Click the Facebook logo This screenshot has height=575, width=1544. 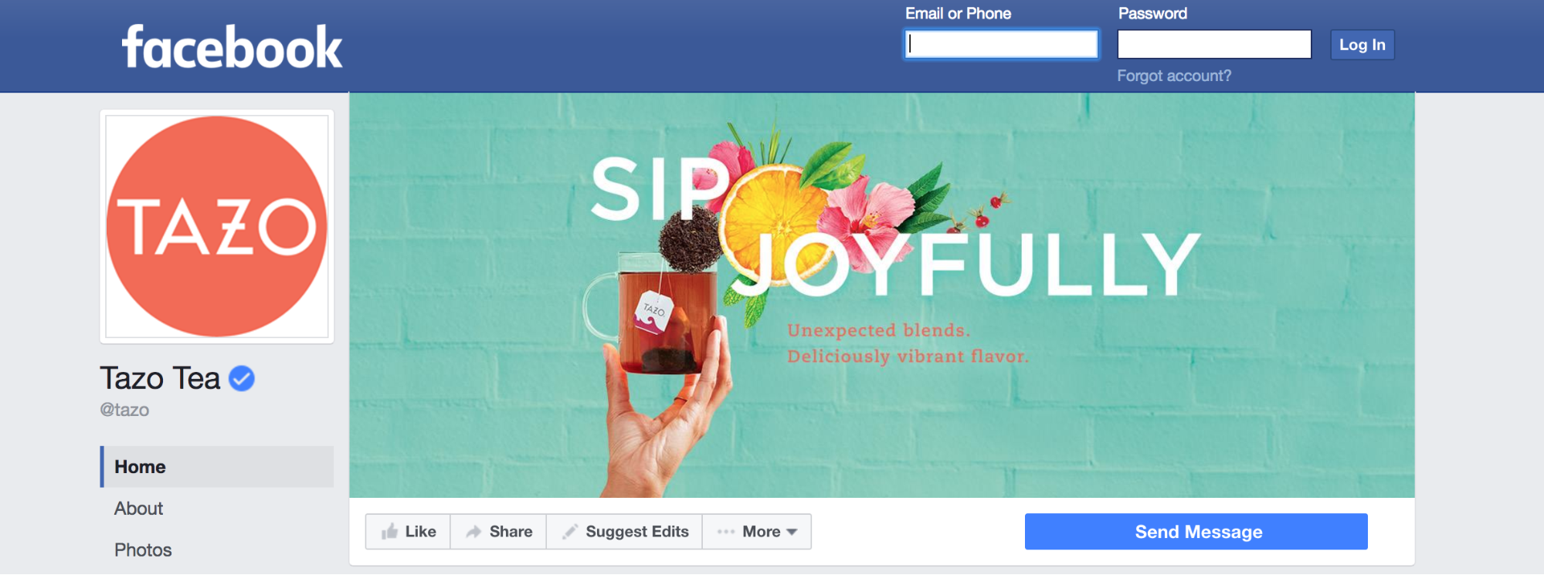click(x=232, y=47)
